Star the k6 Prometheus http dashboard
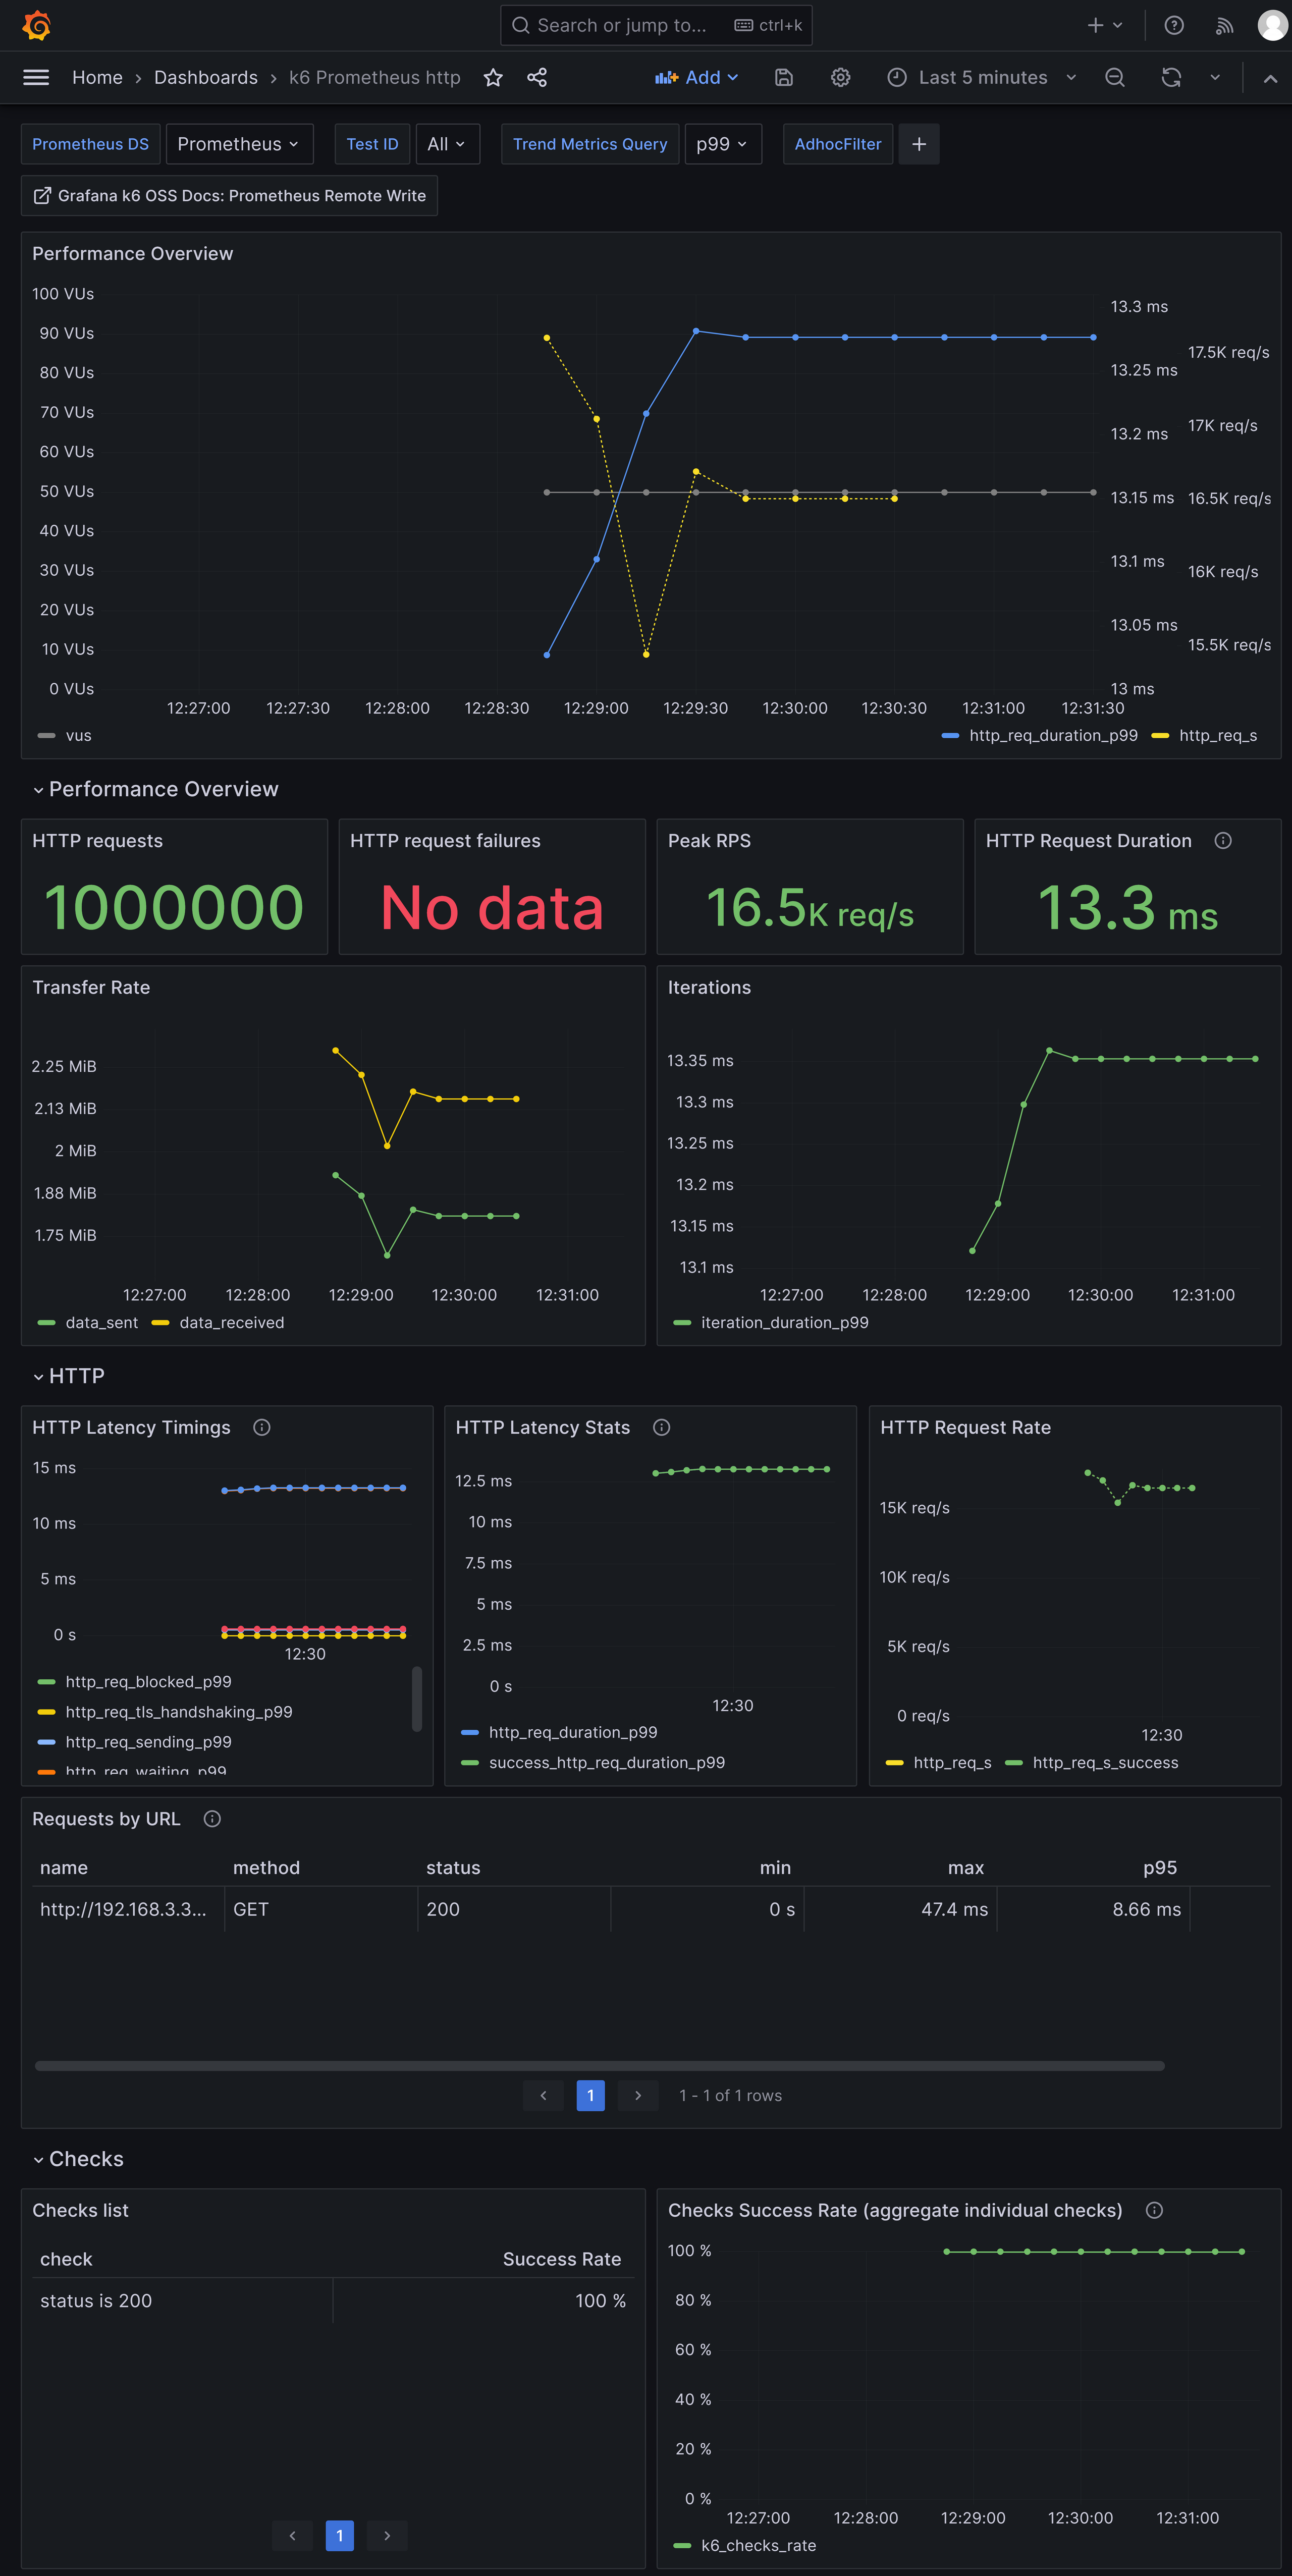Image resolution: width=1292 pixels, height=2576 pixels. point(493,77)
